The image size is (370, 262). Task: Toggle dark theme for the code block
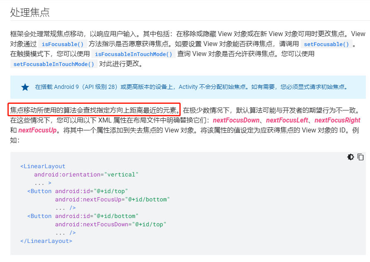point(350,157)
